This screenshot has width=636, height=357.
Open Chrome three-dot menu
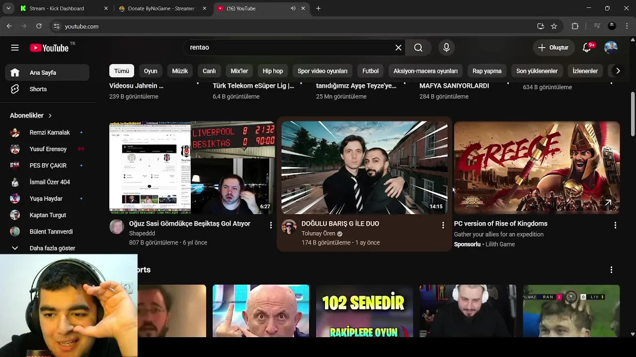(x=627, y=26)
